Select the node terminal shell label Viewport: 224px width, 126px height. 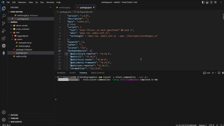coord(206,73)
